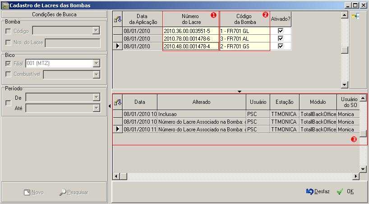Uncheck Ativado for lacre 2010.36.00.003551-5
369x204 pixels.
tap(281, 31)
